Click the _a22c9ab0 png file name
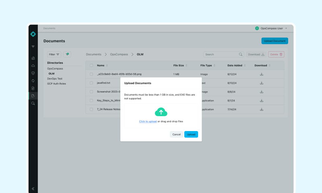322x193 pixels. (x=119, y=74)
